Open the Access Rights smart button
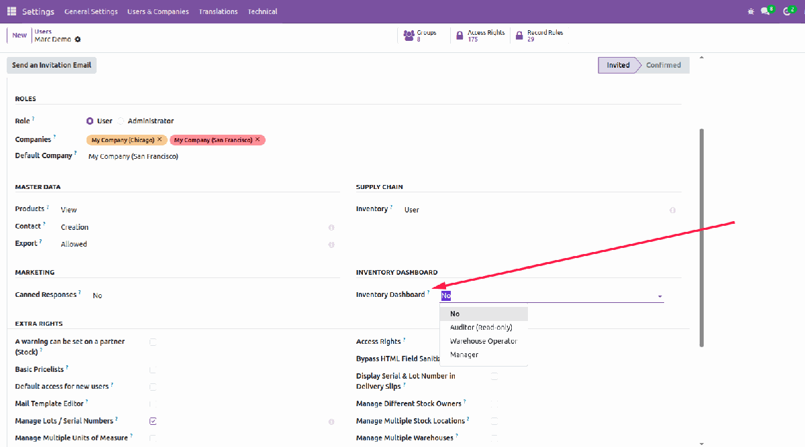 click(480, 36)
